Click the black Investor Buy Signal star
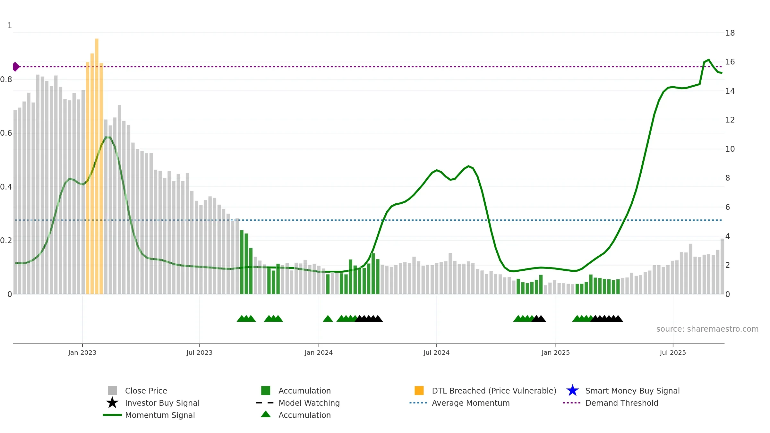The height and width of the screenshot is (433, 770). click(x=112, y=403)
